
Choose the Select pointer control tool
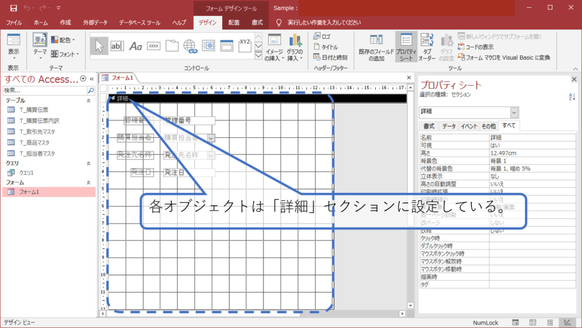99,46
